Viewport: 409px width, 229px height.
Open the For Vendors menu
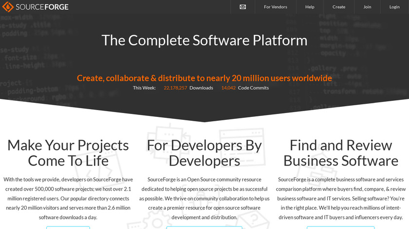[275, 7]
